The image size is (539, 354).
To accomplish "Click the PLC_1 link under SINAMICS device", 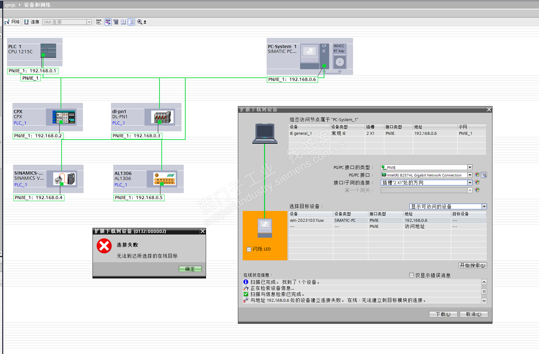I will [x=21, y=185].
